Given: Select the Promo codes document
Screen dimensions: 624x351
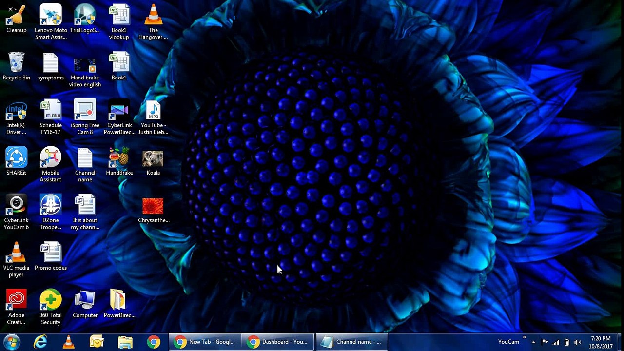Looking at the screenshot, I should pyautogui.click(x=51, y=257).
